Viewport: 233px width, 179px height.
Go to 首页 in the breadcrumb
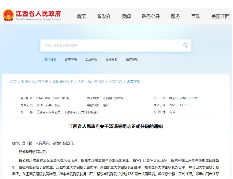(x=13, y=82)
